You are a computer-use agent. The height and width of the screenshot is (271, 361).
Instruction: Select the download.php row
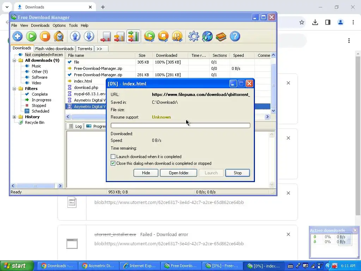[x=86, y=88]
